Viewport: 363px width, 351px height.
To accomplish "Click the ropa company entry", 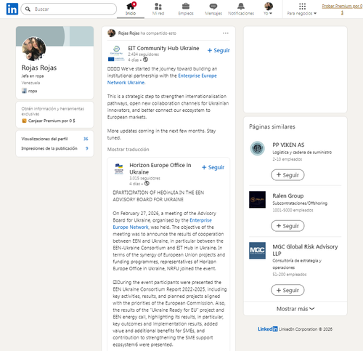I will click(30, 91).
